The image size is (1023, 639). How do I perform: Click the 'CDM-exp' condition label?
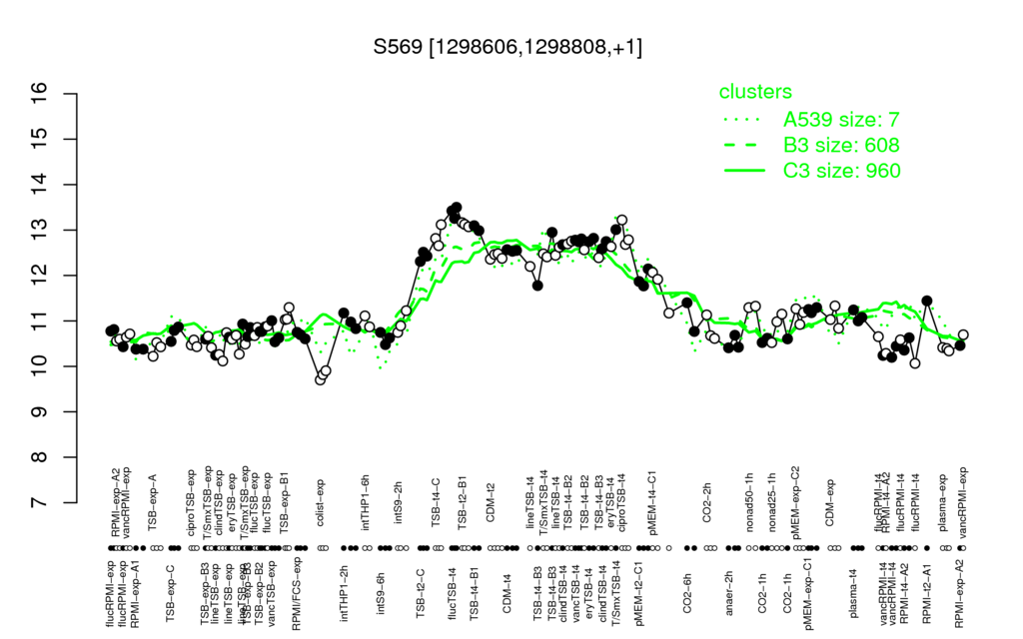coord(830,503)
